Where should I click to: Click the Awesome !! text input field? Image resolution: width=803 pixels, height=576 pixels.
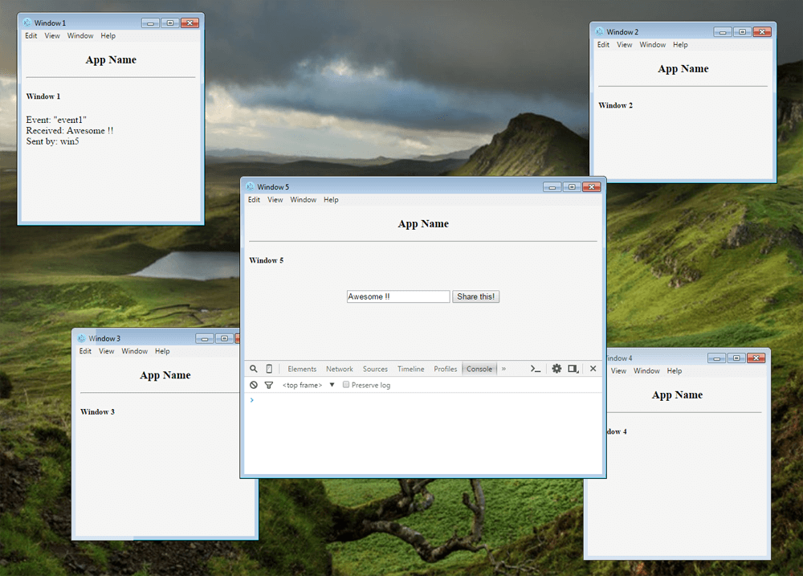click(x=398, y=296)
